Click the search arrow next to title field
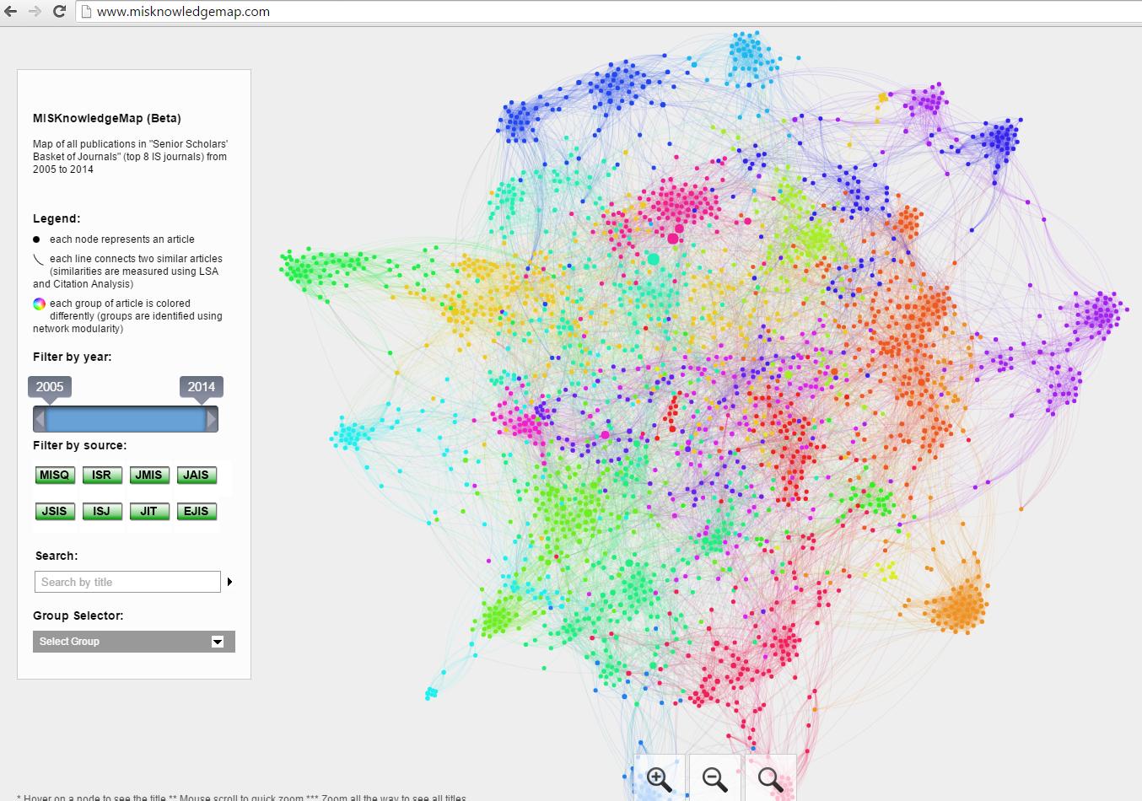This screenshot has height=801, width=1142. pyautogui.click(x=229, y=582)
